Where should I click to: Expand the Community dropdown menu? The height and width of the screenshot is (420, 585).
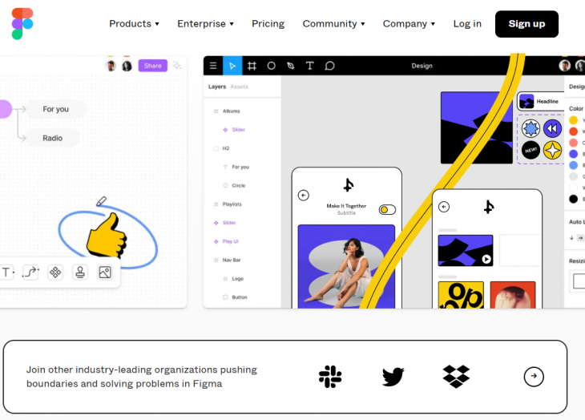tap(333, 24)
